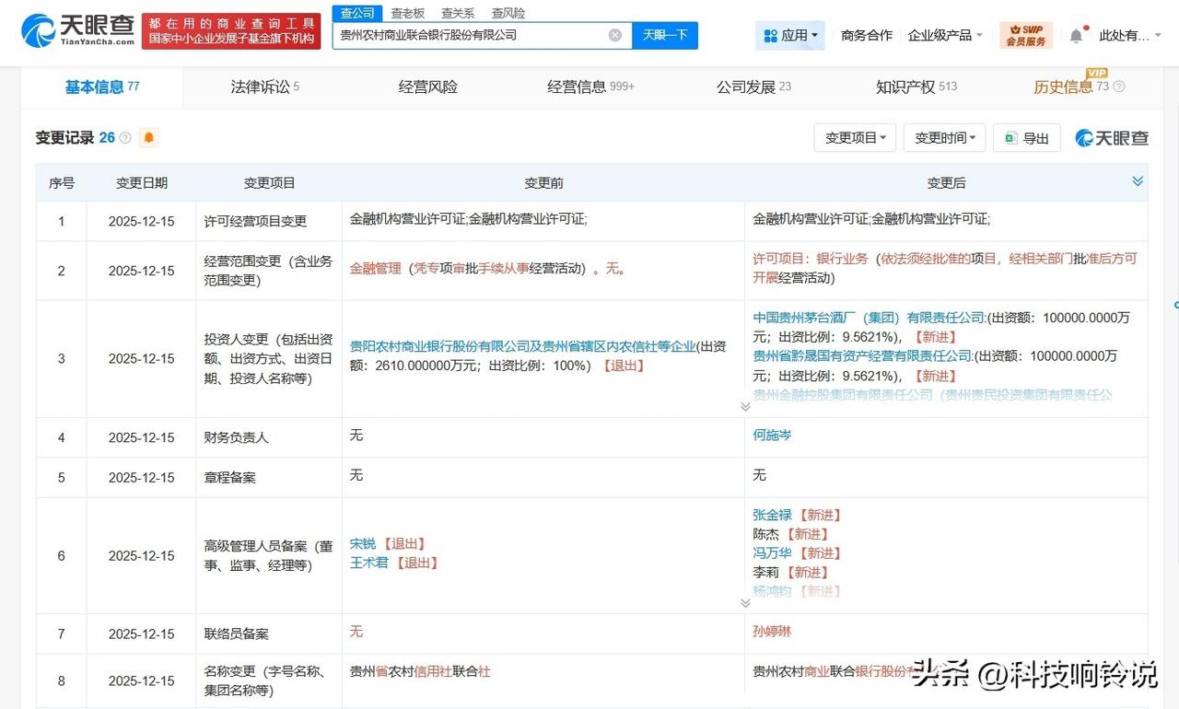Switch to the 知识产权 tab
This screenshot has width=1179, height=709.
click(916, 87)
